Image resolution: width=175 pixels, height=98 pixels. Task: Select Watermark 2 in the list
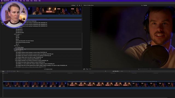tap(20, 29)
